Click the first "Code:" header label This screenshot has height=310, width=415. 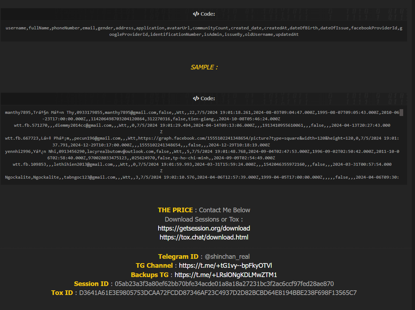click(x=208, y=14)
